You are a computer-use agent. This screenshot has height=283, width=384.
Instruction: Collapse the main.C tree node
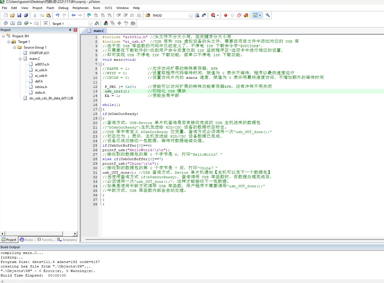point(20,59)
